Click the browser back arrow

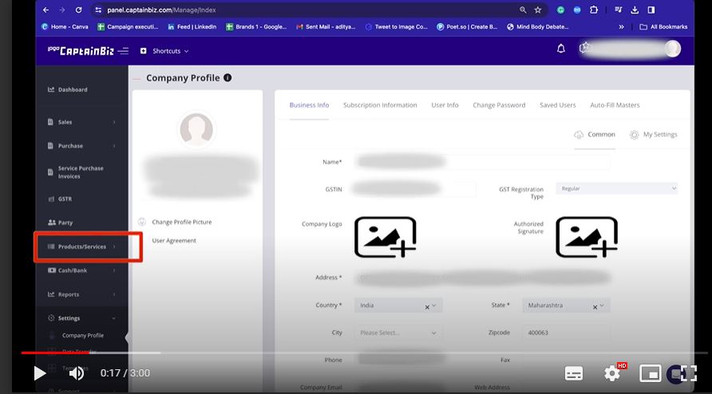click(45, 10)
